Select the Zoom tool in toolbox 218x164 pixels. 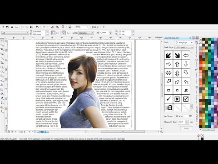(2, 54)
